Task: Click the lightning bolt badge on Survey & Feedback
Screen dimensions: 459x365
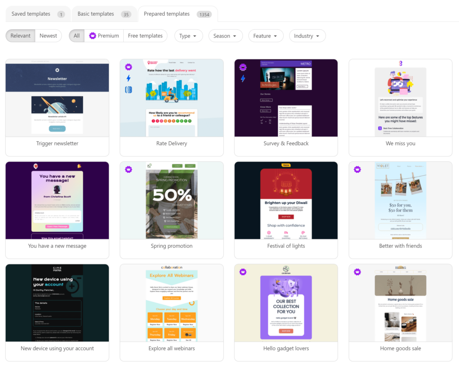Action: click(243, 79)
